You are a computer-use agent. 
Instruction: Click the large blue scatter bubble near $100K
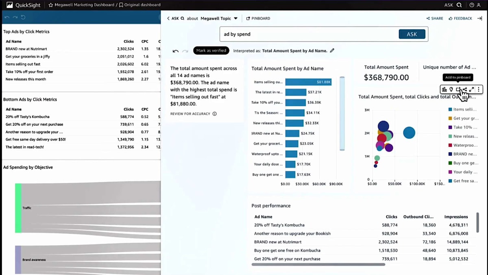click(409, 132)
